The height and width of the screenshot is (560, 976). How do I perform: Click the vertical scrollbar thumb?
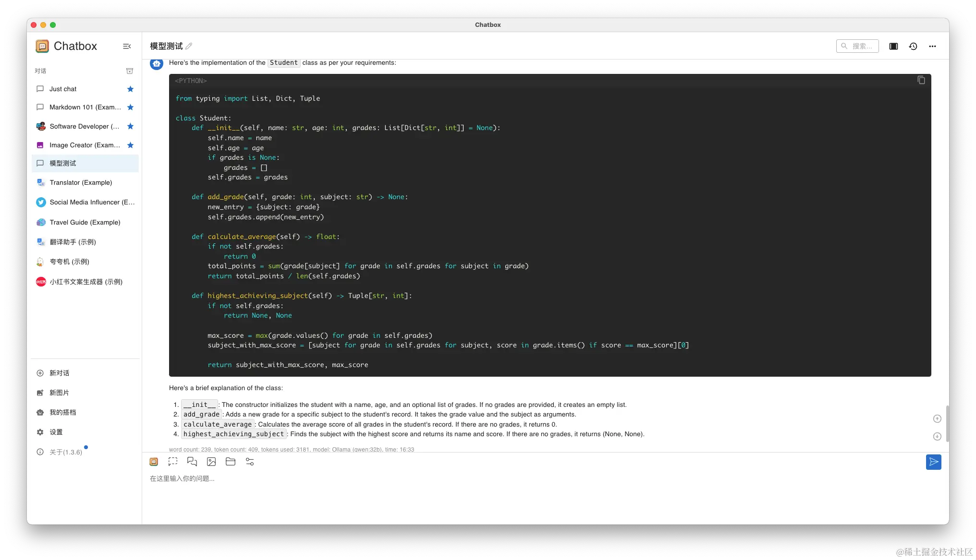click(x=947, y=423)
